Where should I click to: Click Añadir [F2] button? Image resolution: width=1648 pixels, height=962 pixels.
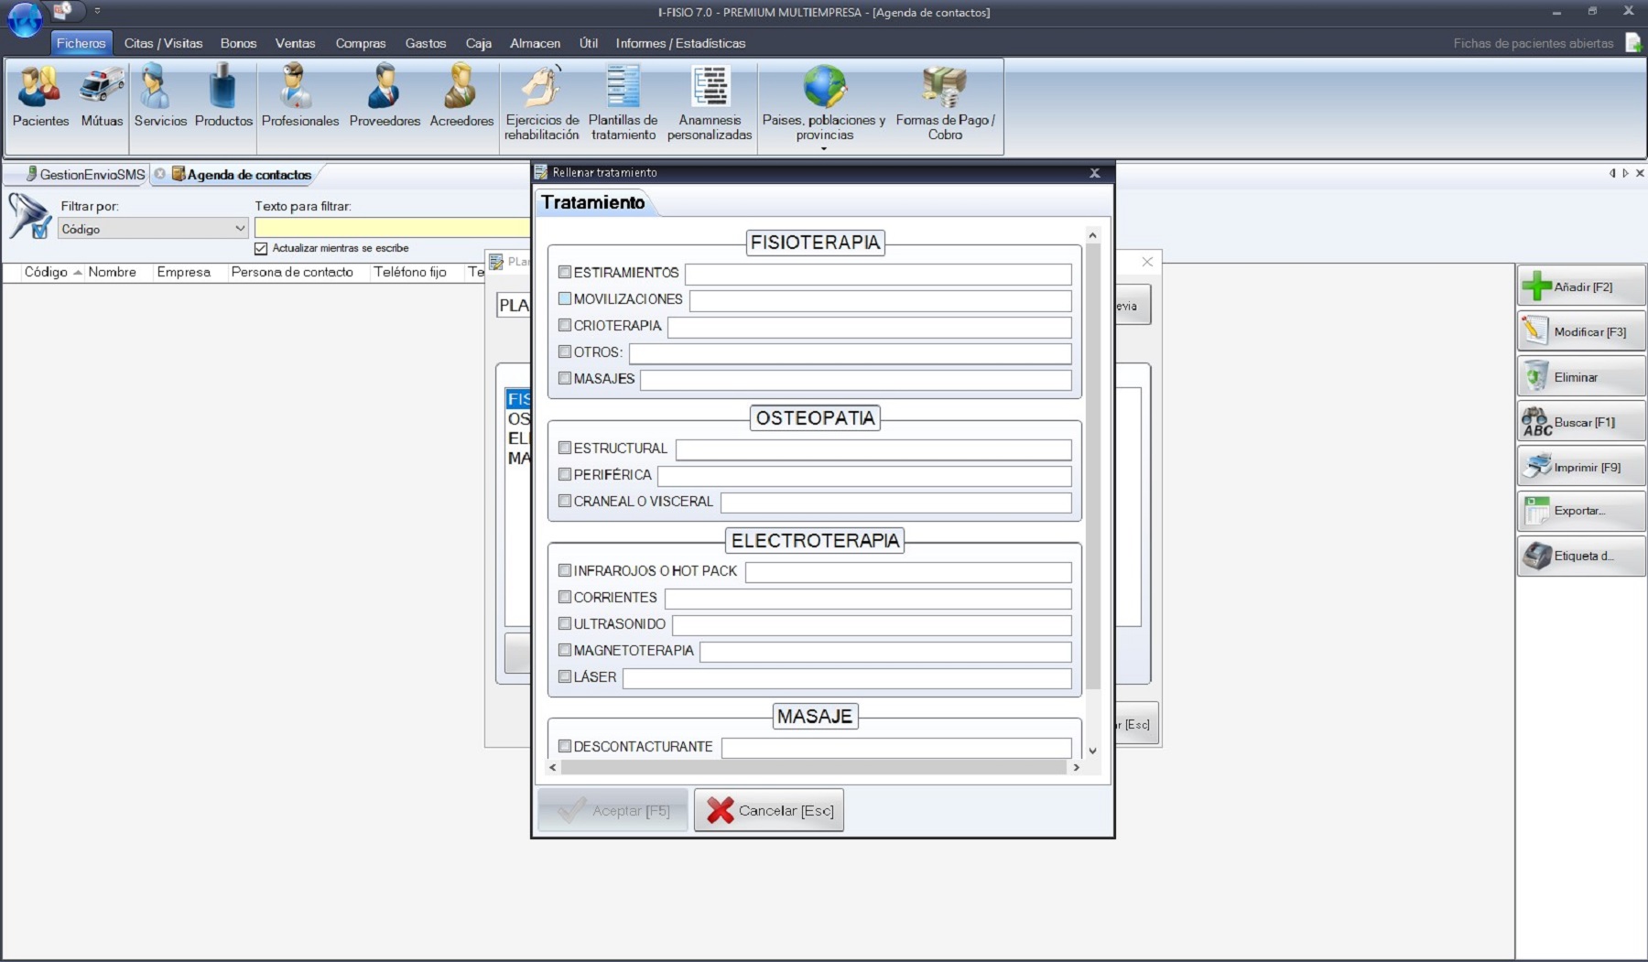coord(1581,286)
